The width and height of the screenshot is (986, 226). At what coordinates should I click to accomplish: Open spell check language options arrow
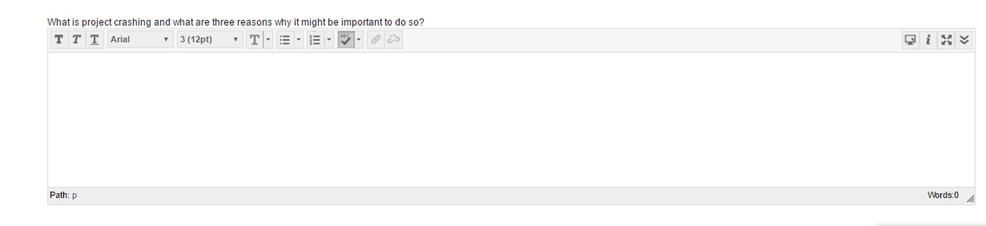pos(359,39)
